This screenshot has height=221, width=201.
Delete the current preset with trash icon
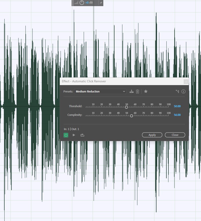pos(137,91)
